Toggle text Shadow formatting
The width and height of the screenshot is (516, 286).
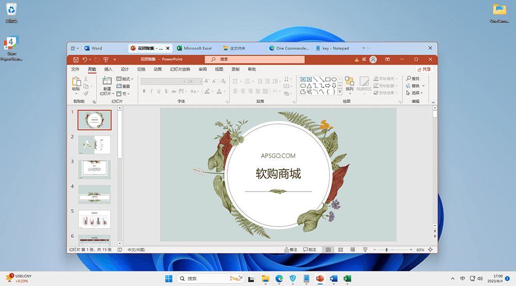tap(166, 91)
